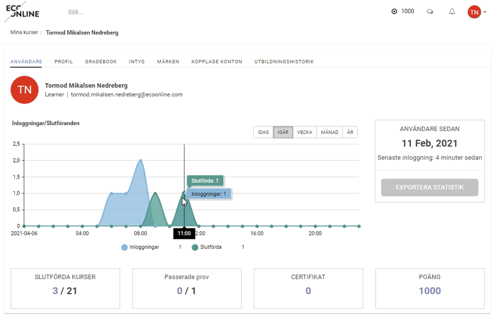Screen dimensions: 494x317
Task: Click the points target icon beside 1000
Action: [394, 12]
